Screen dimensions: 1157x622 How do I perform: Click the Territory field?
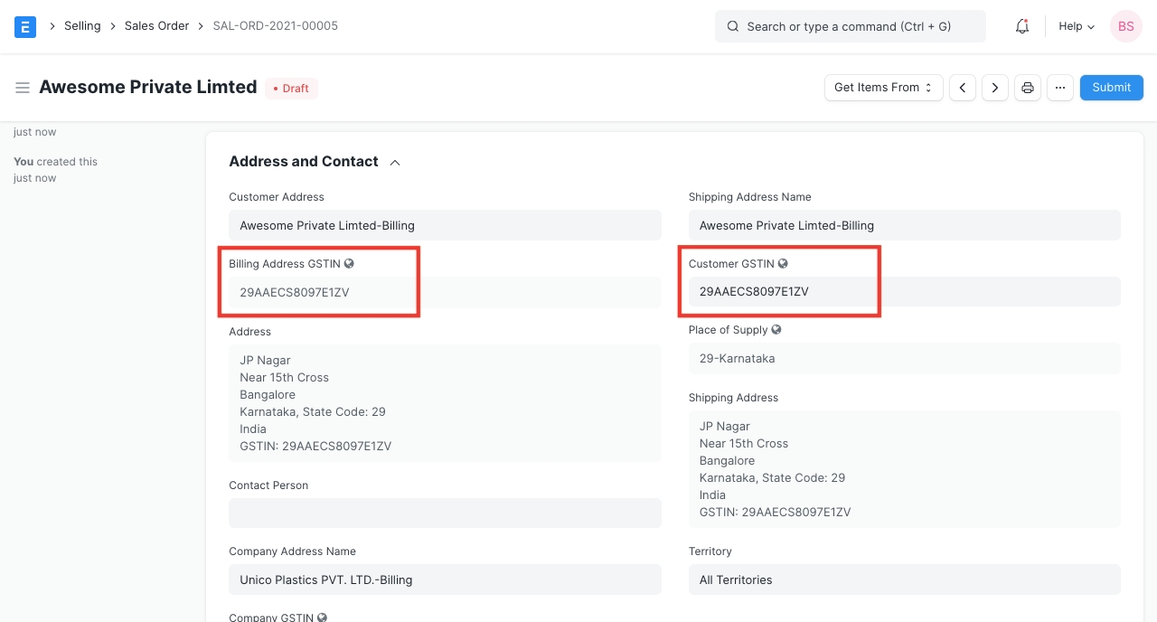[904, 580]
